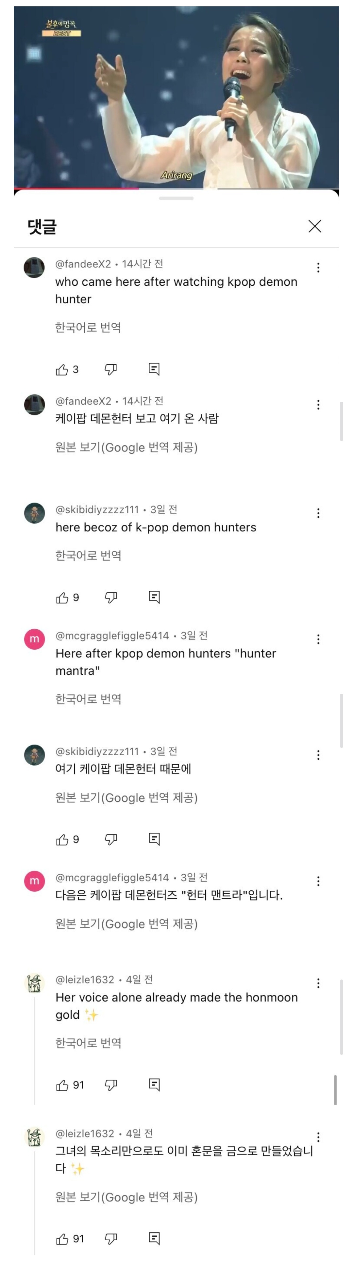353x1276 pixels.
Task: Tap skibidiyzzzz111's avatar on English comment
Action: [x=35, y=513]
